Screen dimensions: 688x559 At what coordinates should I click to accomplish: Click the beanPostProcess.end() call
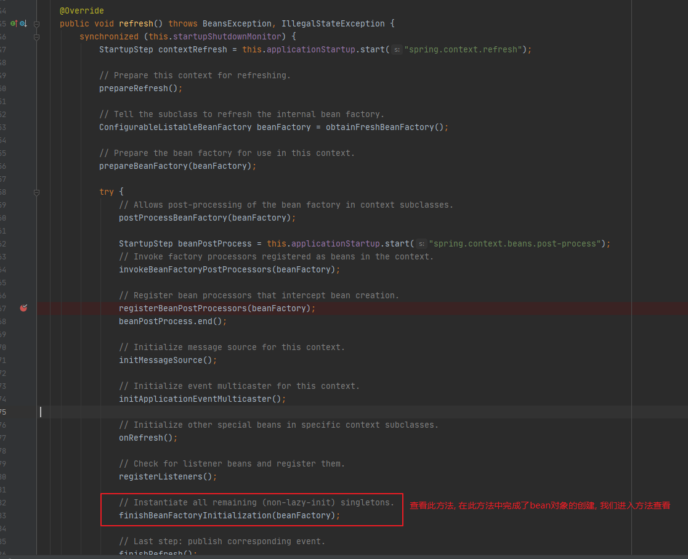170,322
